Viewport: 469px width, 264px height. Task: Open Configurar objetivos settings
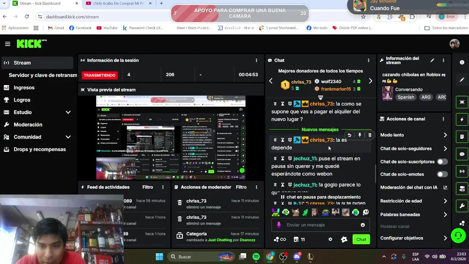tap(414, 238)
